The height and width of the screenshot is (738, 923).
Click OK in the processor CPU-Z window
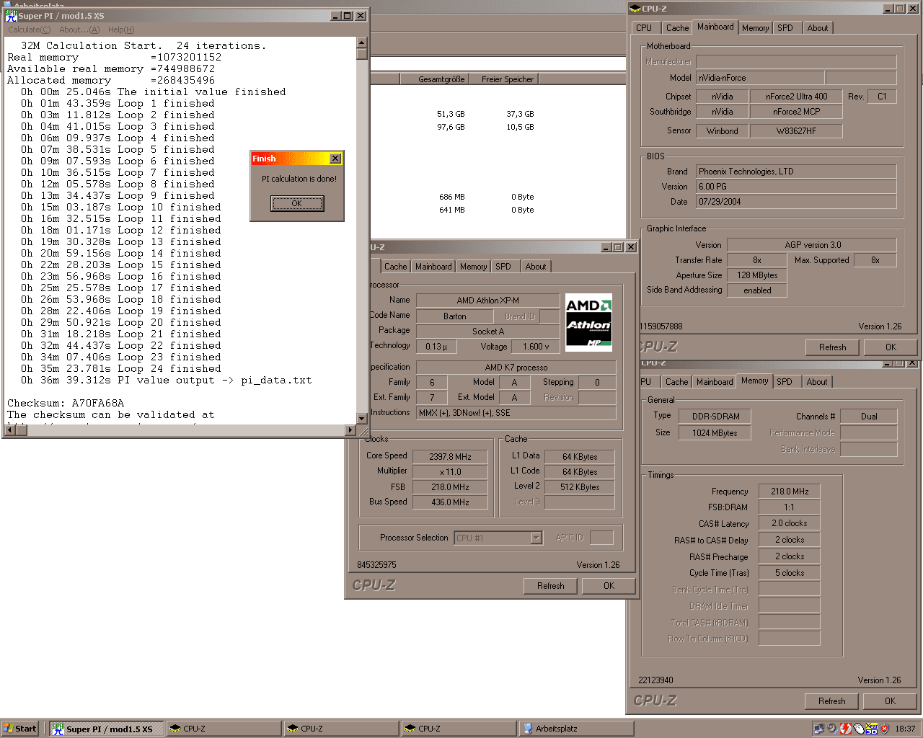click(609, 586)
